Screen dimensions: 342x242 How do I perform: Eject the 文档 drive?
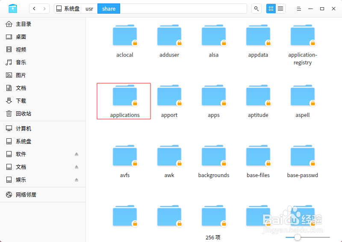point(77,167)
